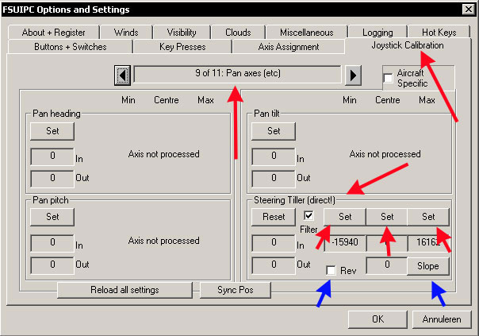Screen dimensions: 479x336
Task: Set Steering Tiller maximum value
Action: (428, 217)
